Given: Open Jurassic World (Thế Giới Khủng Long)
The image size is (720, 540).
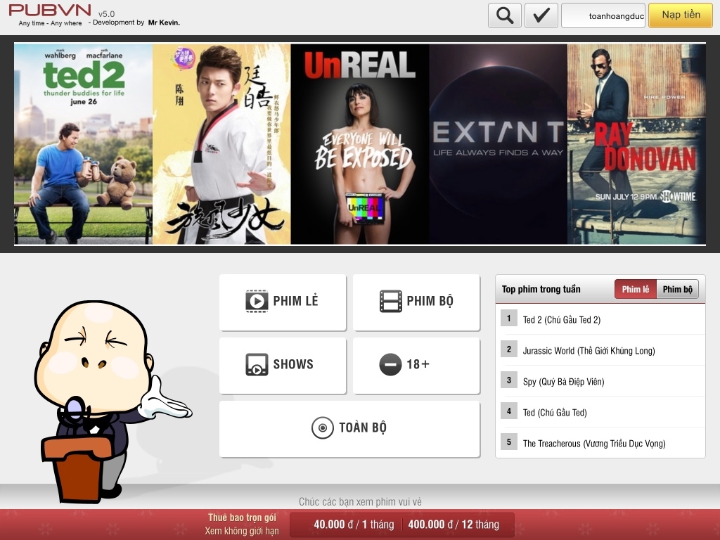Looking at the screenshot, I should [x=589, y=351].
